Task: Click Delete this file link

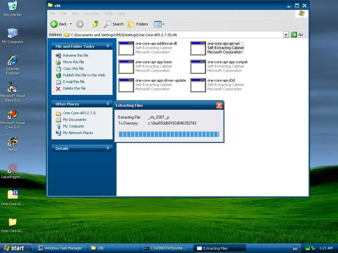Action: pyautogui.click(x=74, y=88)
